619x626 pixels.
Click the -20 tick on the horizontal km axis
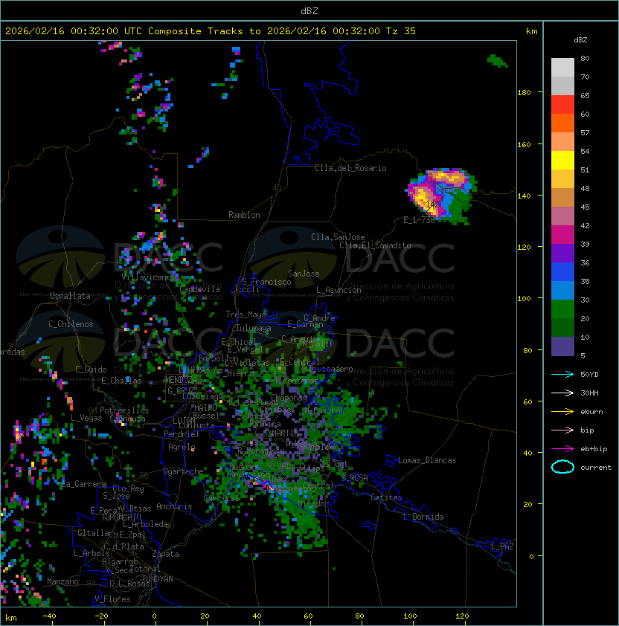click(x=101, y=616)
